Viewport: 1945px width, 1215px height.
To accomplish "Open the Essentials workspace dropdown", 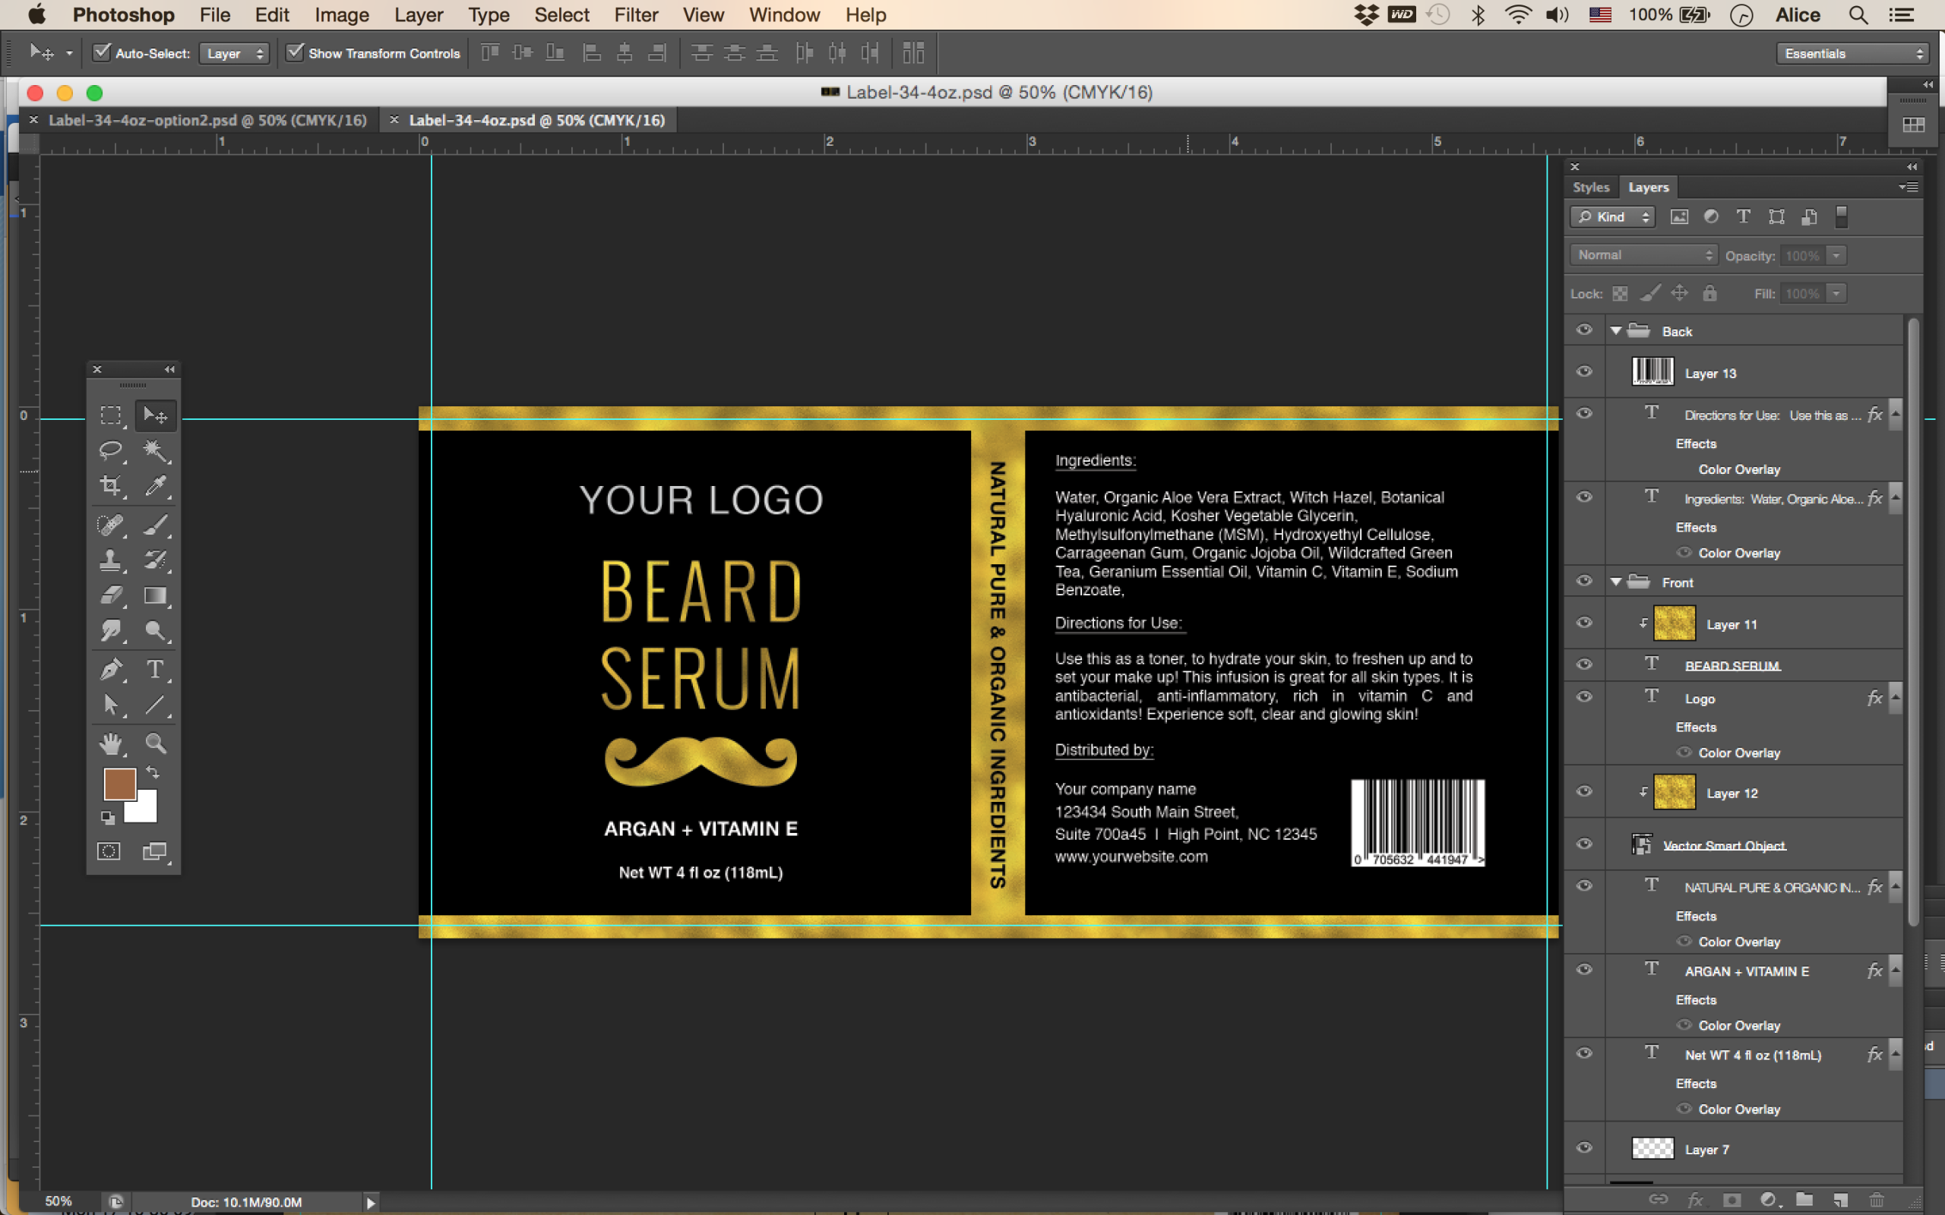I will click(x=1852, y=54).
